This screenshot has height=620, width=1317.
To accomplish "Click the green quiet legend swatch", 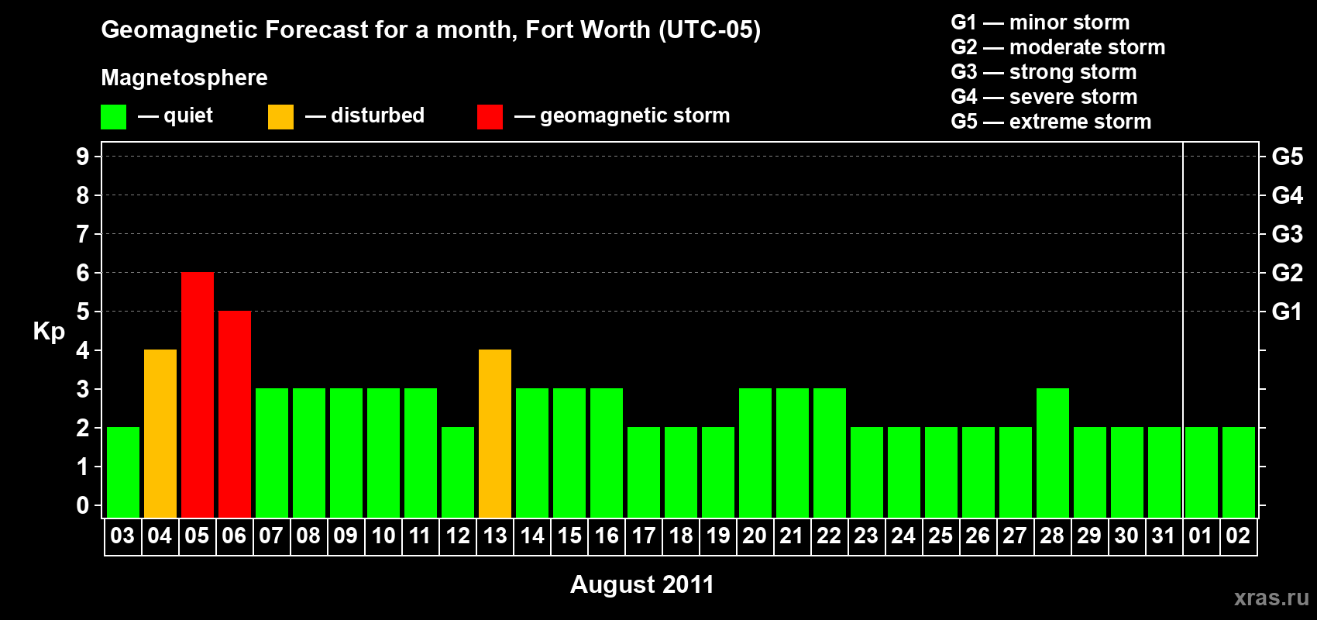I will pos(113,117).
